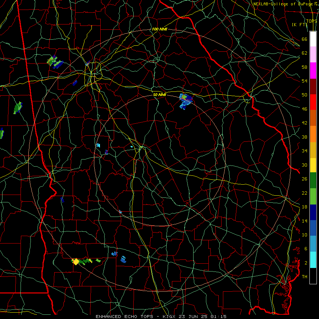The image size is (319, 319).
Task: Click the legend value "10"
Action: 304,235
